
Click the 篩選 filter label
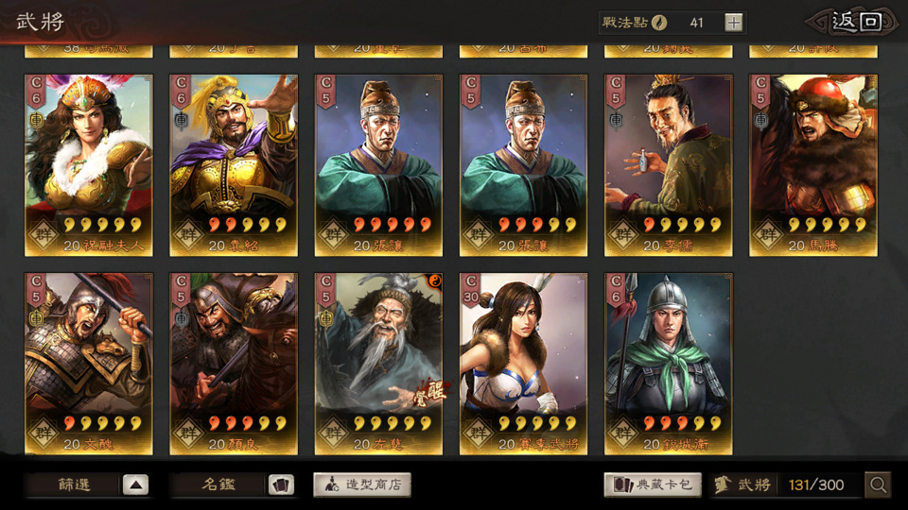point(74,484)
